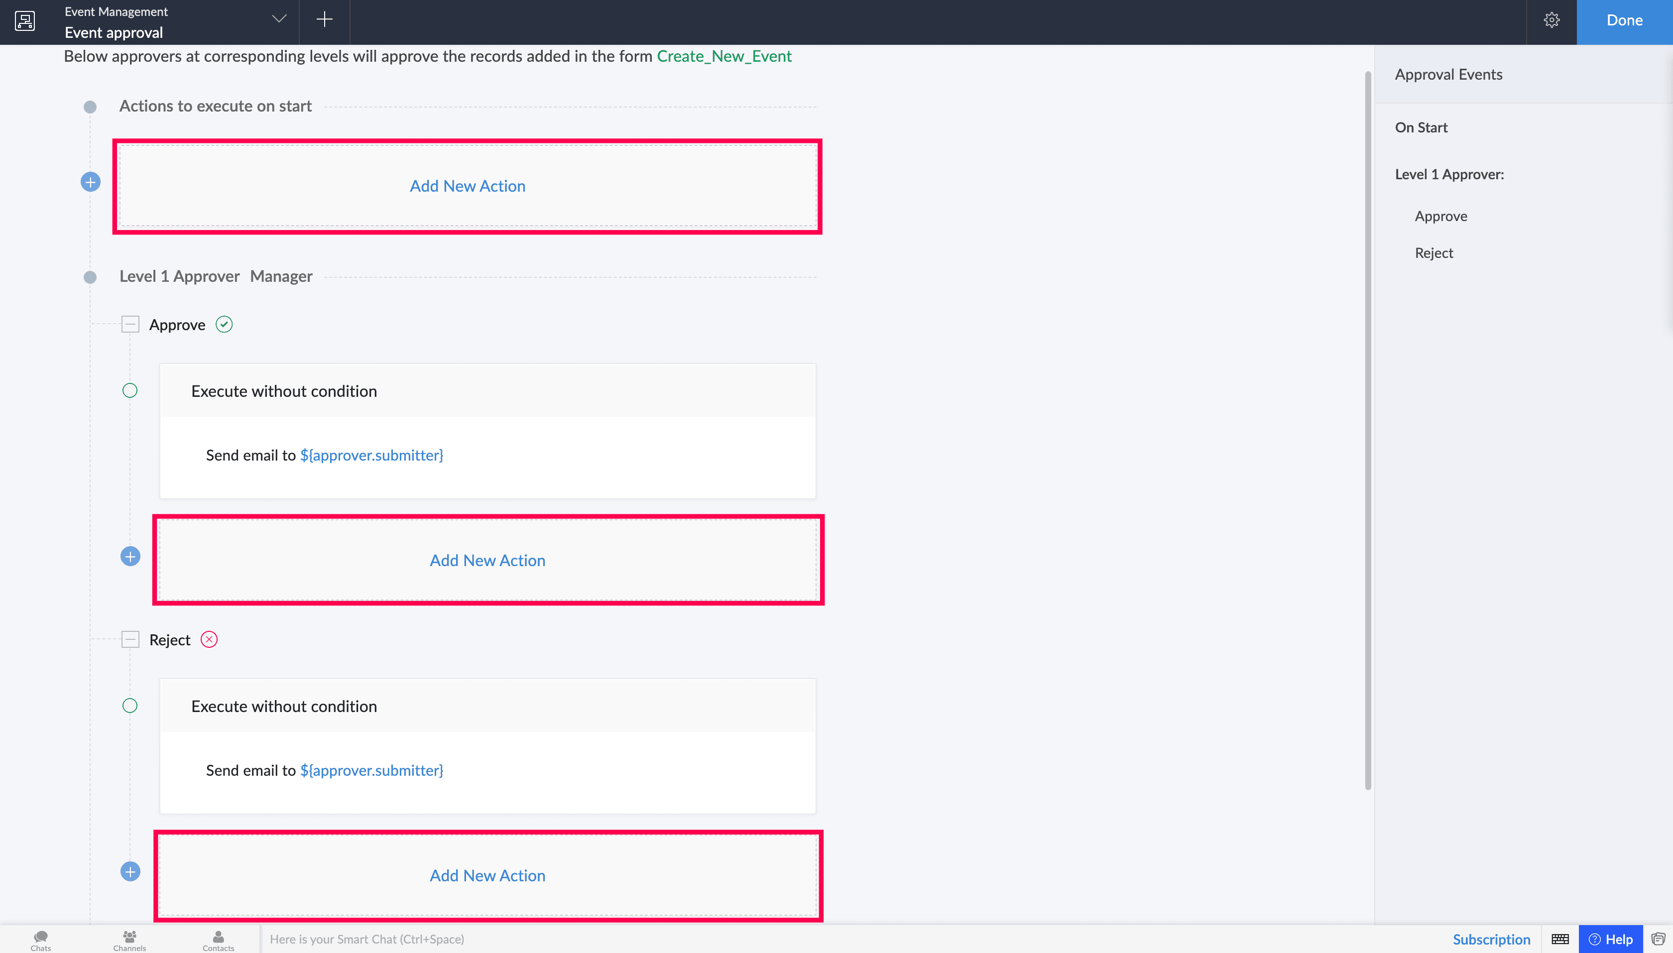The width and height of the screenshot is (1673, 953).
Task: Collapse the Approve section
Action: coord(130,324)
